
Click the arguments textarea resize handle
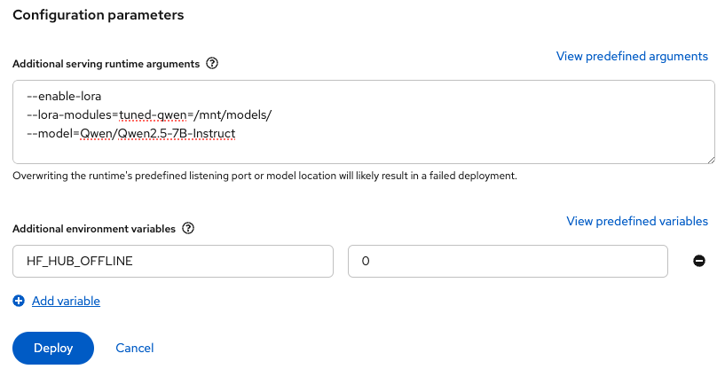pyautogui.click(x=710, y=159)
